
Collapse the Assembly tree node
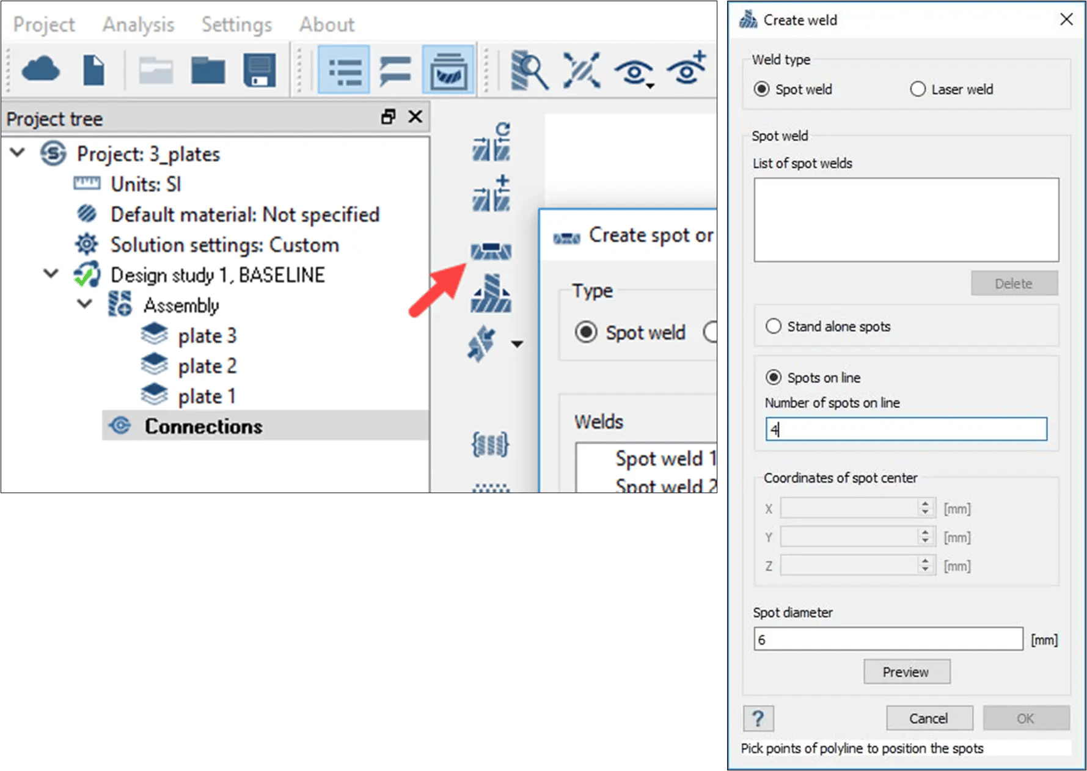click(85, 304)
